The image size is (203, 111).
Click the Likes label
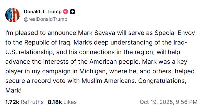tap(70, 102)
